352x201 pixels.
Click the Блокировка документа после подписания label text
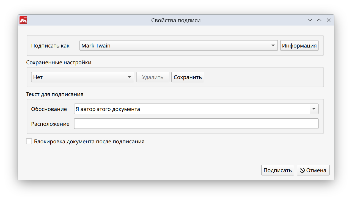[89, 142]
